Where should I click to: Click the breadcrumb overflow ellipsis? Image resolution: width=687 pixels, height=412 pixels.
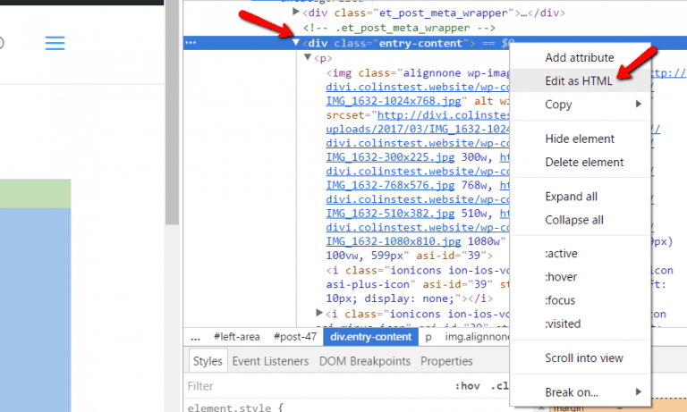[x=196, y=337]
